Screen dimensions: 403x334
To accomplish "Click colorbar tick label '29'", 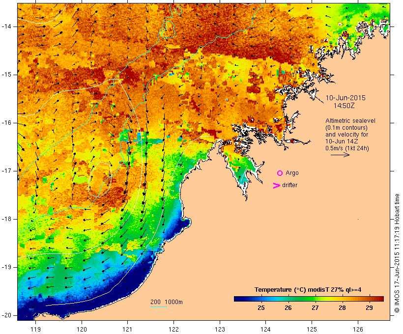I will point(369,308).
